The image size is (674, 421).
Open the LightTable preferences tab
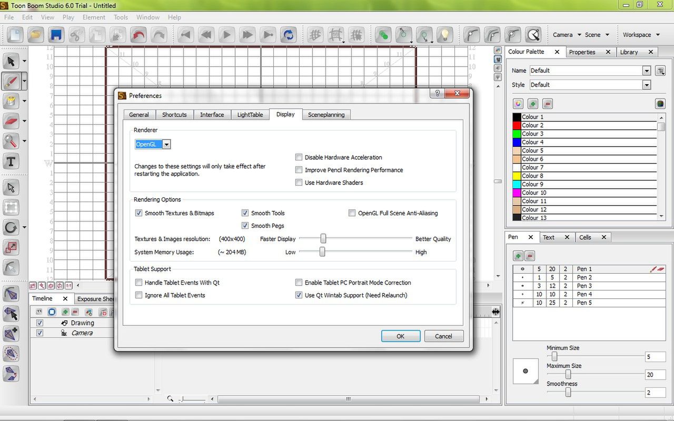coord(250,115)
